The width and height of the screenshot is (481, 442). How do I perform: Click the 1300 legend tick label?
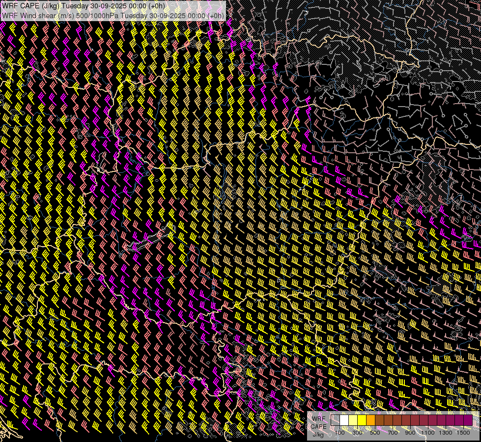coord(446,433)
